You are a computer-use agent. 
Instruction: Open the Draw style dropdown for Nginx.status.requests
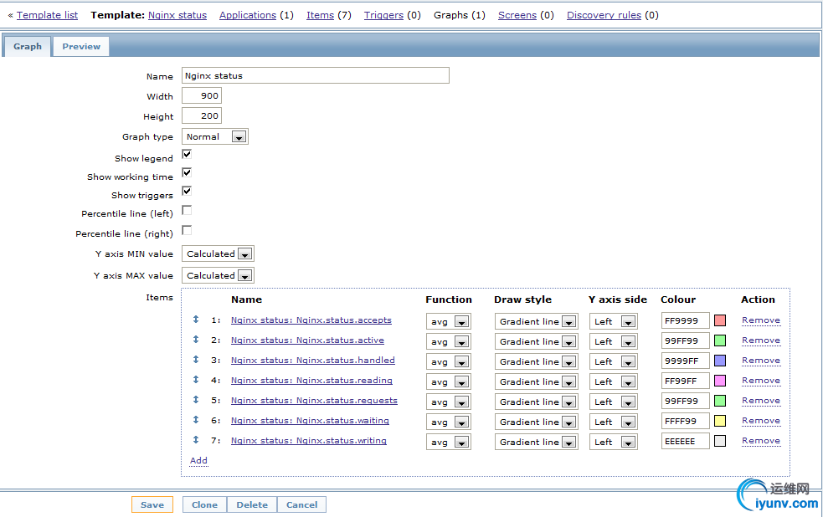[536, 402]
